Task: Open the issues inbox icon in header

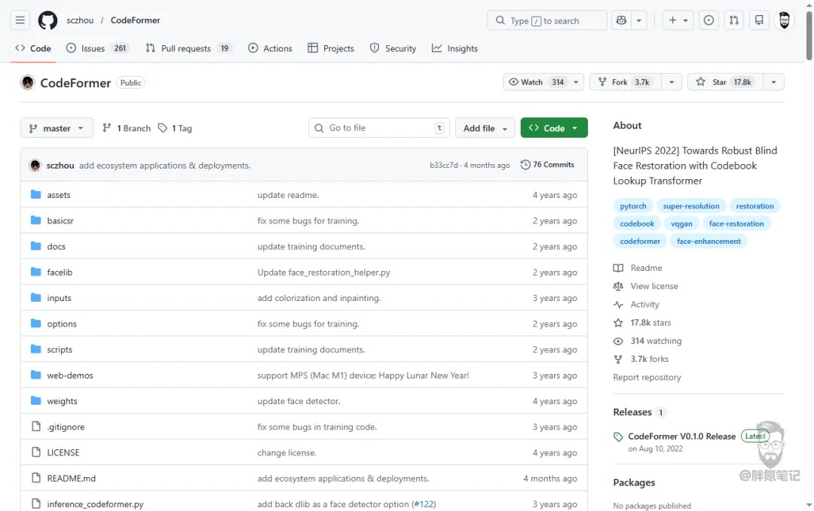Action: click(x=708, y=20)
